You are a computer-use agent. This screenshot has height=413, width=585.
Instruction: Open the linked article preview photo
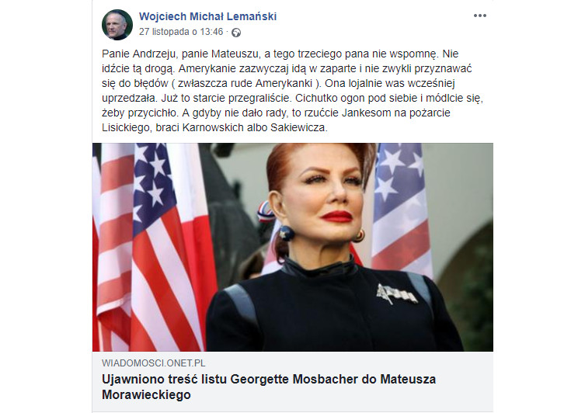[x=292, y=247]
